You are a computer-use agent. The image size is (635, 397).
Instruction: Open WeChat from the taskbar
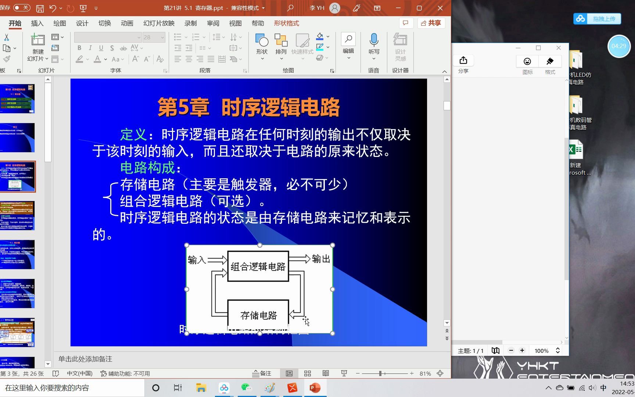(246, 388)
